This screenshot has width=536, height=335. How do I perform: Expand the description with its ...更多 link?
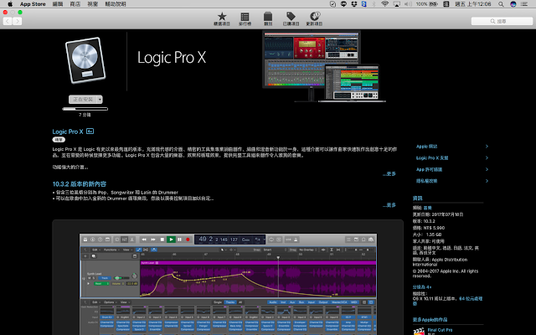tap(389, 173)
